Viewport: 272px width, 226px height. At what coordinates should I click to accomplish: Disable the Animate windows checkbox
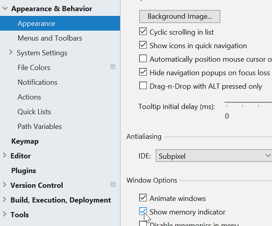click(143, 198)
